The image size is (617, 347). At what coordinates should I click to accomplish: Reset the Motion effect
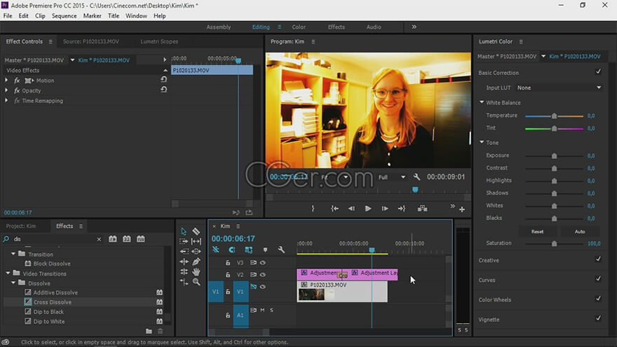coord(163,79)
